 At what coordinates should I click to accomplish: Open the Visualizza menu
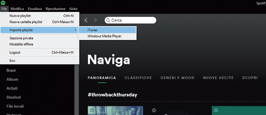[x=35, y=9]
